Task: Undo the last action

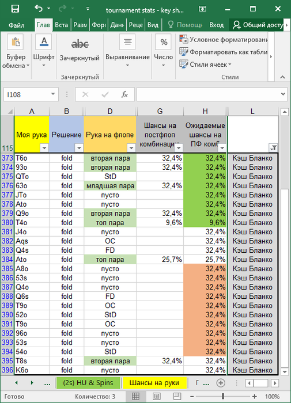Action: (39, 9)
